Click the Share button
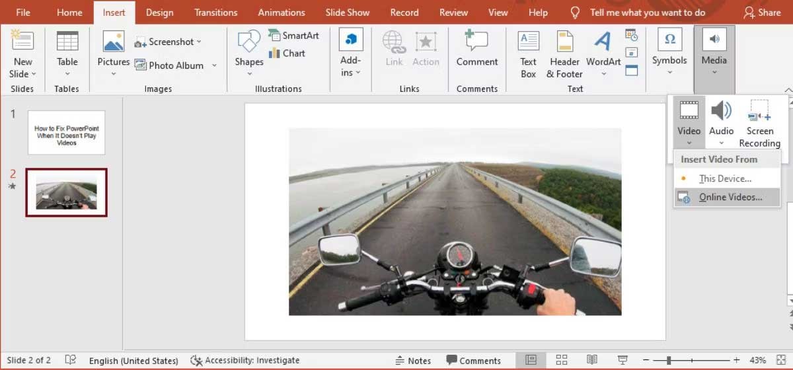Screen dimensions: 793x370 (x=761, y=13)
